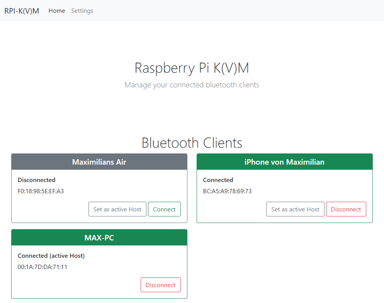Open the RPI-K(V)M brand link

click(x=22, y=11)
